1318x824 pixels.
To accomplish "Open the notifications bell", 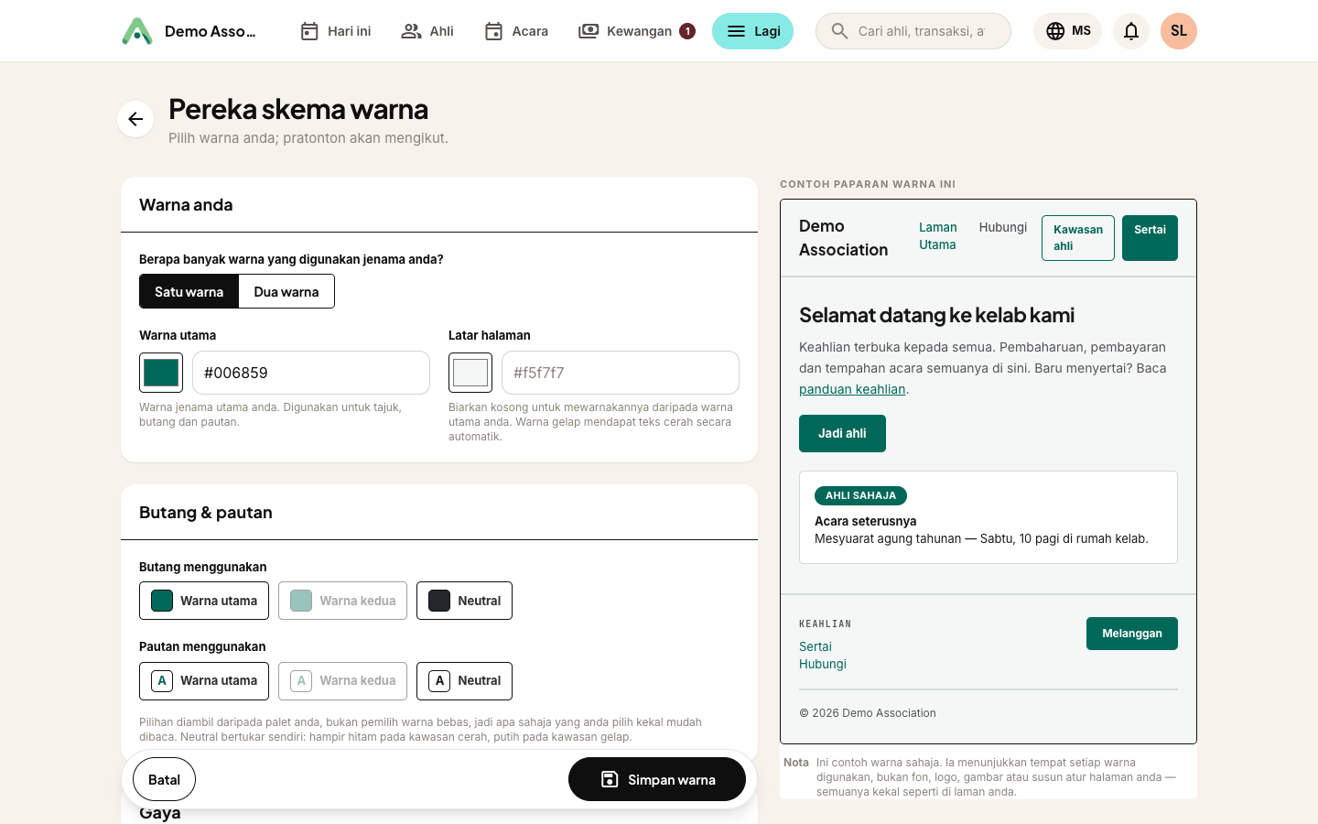I will tap(1131, 31).
